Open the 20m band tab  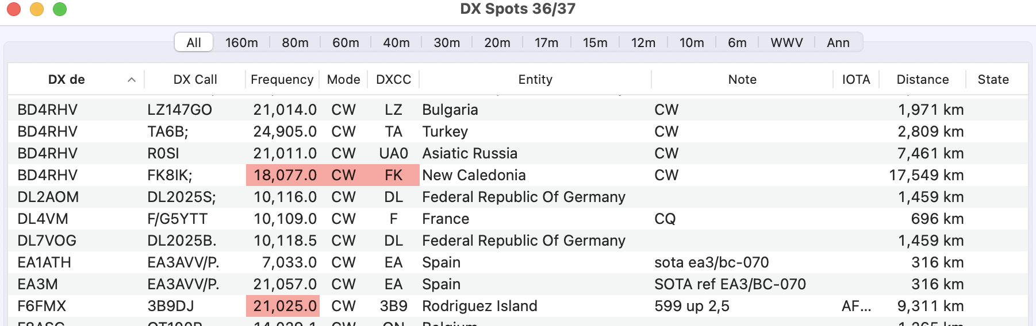click(x=497, y=42)
